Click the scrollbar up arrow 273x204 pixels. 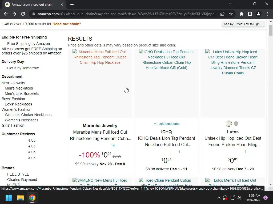click(x=271, y=21)
